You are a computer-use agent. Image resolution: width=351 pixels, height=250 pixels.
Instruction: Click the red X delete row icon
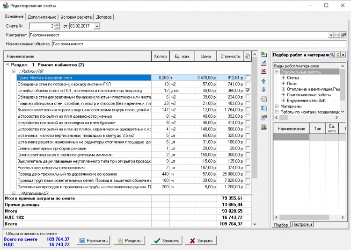click(263, 71)
